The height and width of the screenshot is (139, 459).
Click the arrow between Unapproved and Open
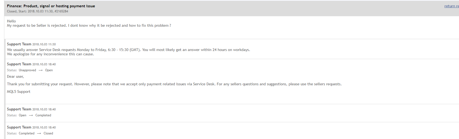click(x=40, y=70)
